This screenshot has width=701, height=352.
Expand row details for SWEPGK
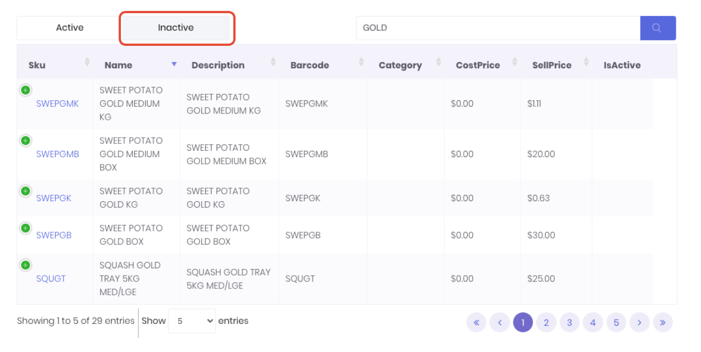tap(26, 191)
